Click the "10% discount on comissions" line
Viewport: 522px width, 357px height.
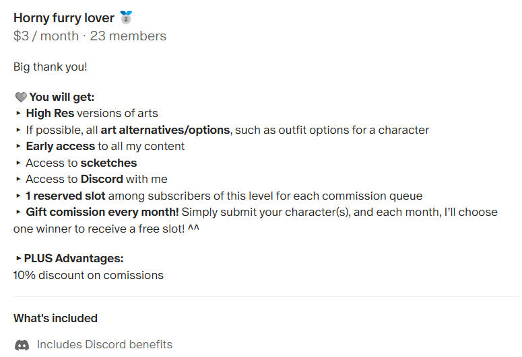point(88,275)
